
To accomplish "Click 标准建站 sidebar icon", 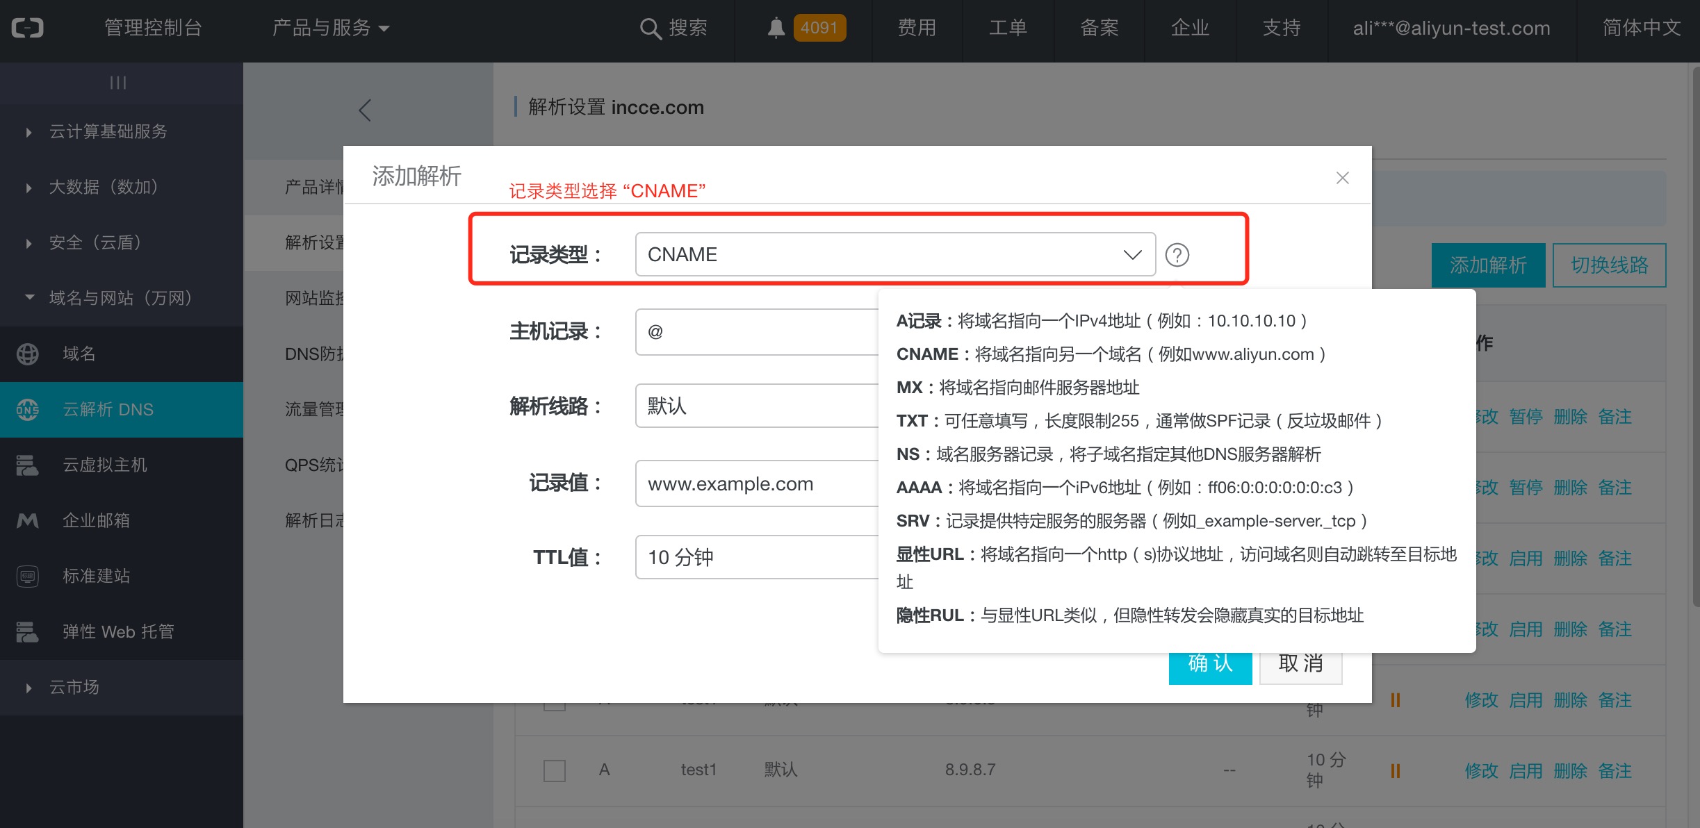I will pos(28,576).
